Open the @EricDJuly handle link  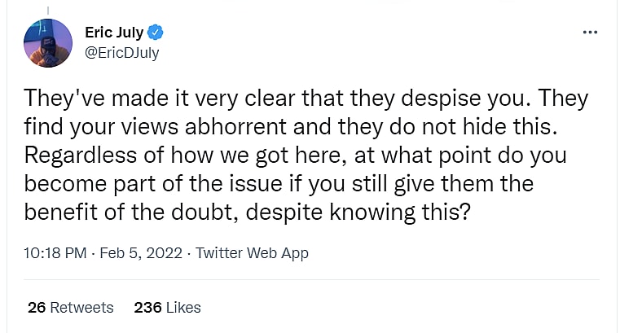tap(122, 51)
